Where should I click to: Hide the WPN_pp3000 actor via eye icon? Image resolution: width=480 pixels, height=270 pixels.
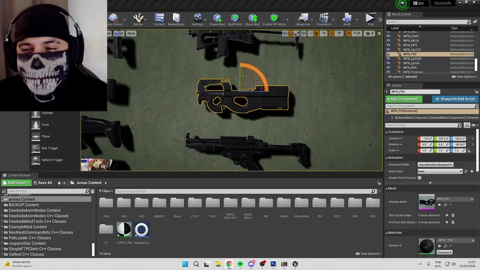click(x=388, y=58)
